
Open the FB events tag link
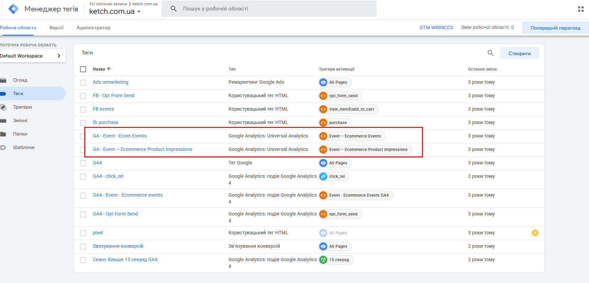point(103,109)
